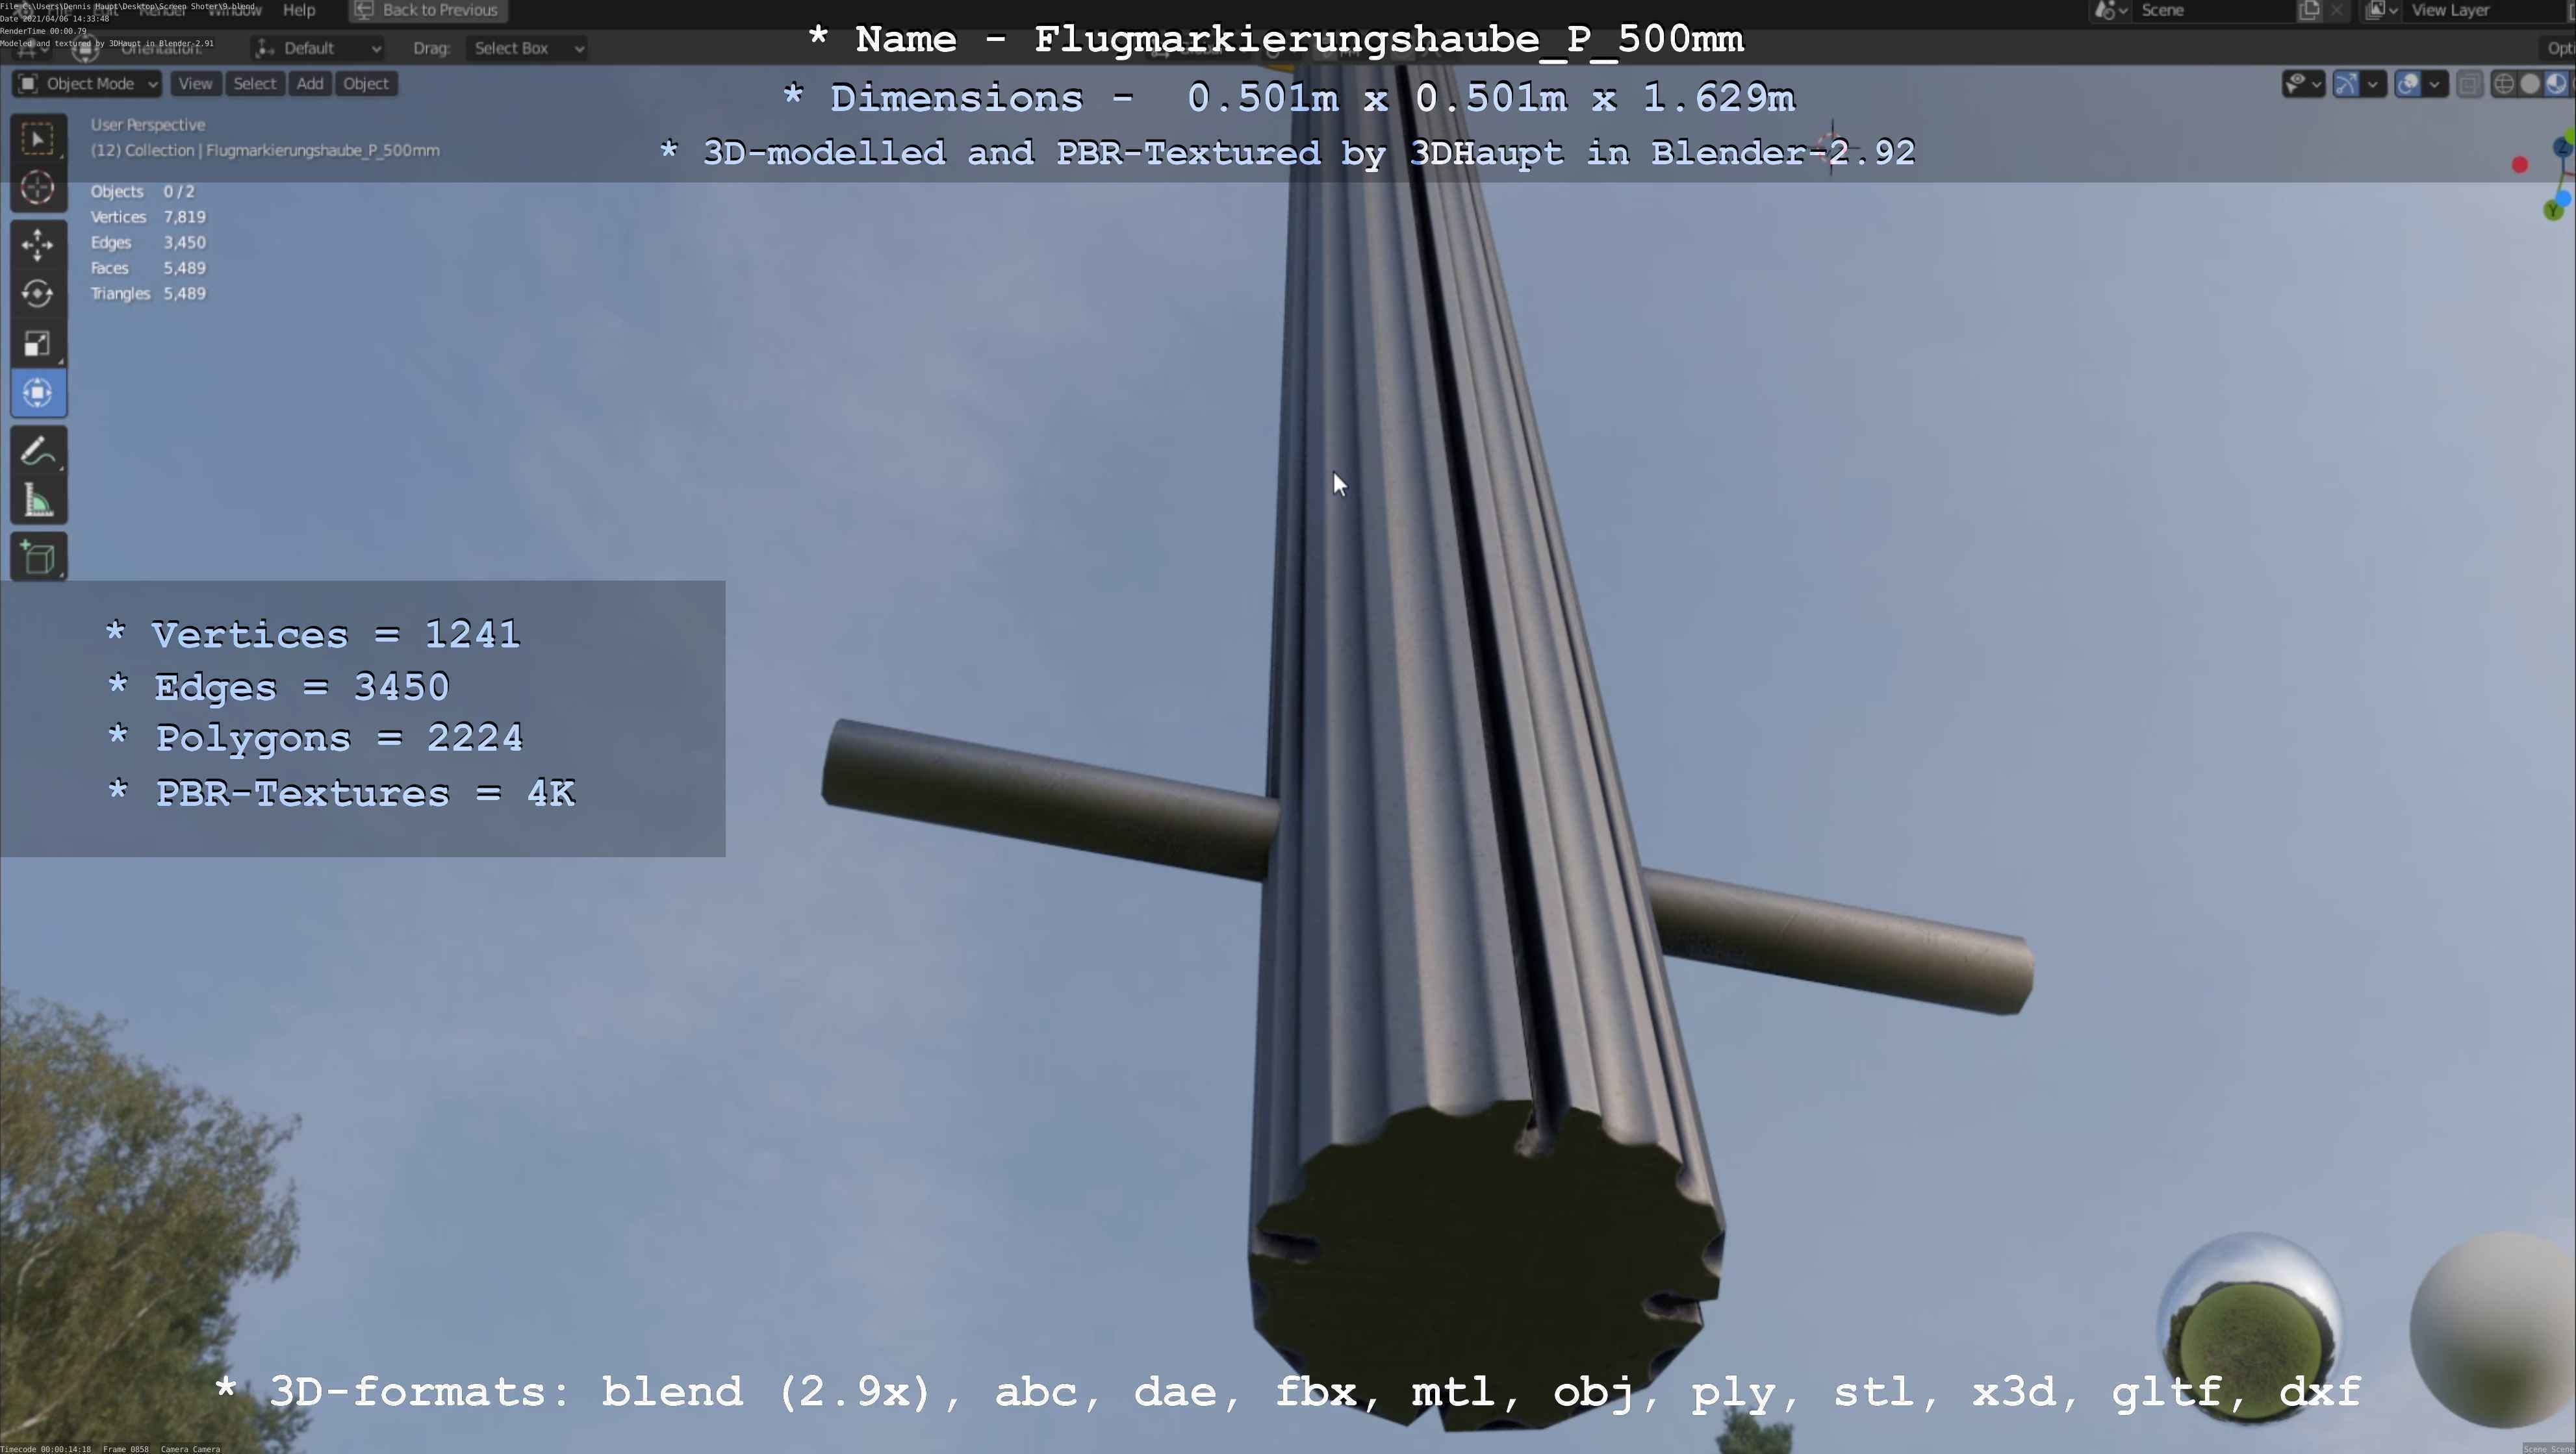Image resolution: width=2576 pixels, height=1454 pixels.
Task: Pick the Scale tool
Action: pos(38,344)
